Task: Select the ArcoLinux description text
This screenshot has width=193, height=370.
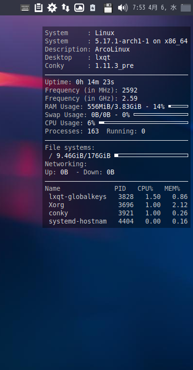Action: [x=112, y=49]
